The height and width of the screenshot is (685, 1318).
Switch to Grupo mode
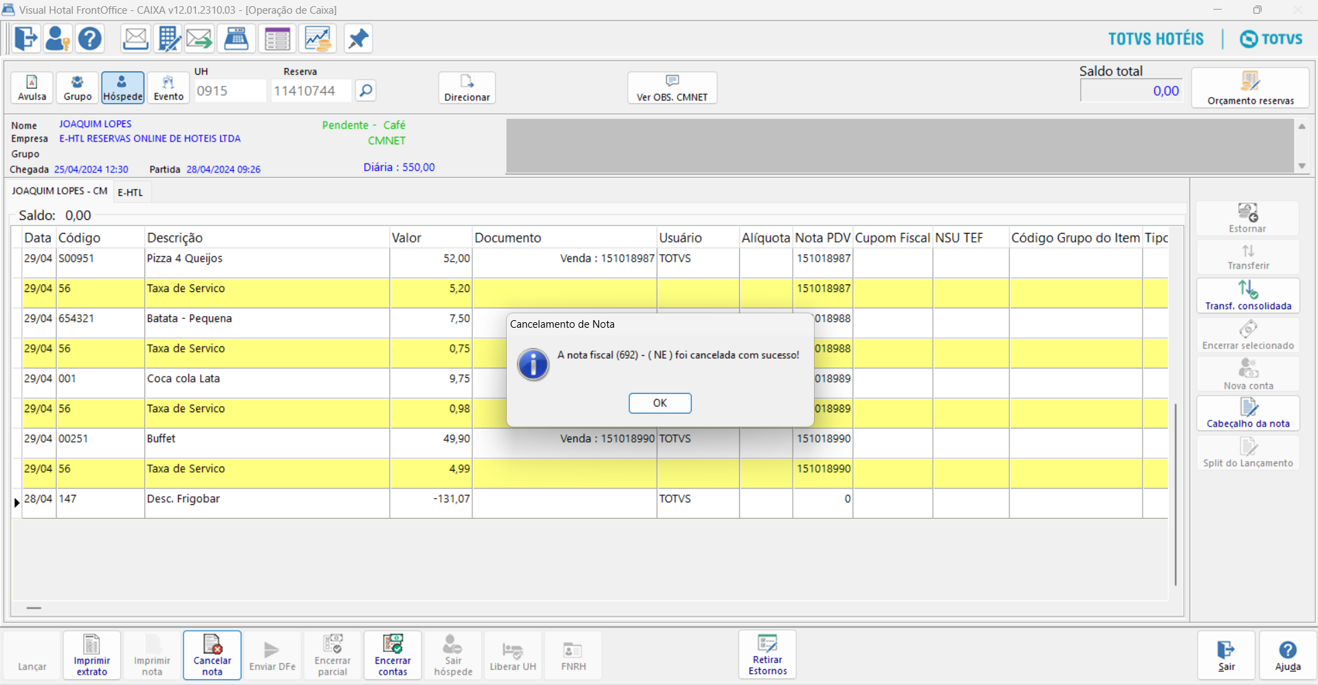click(x=77, y=88)
